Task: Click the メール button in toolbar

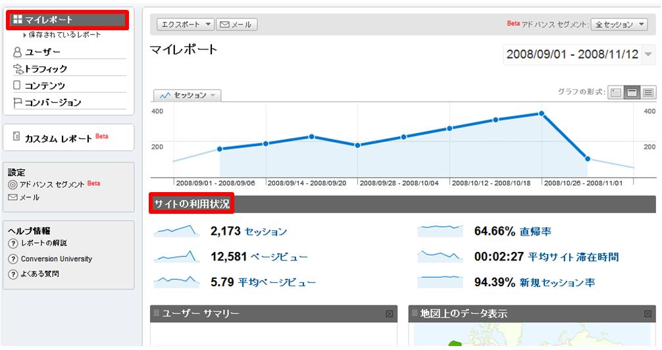Action: 236,24
